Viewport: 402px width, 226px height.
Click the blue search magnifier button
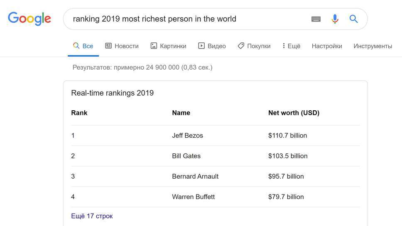(353, 19)
